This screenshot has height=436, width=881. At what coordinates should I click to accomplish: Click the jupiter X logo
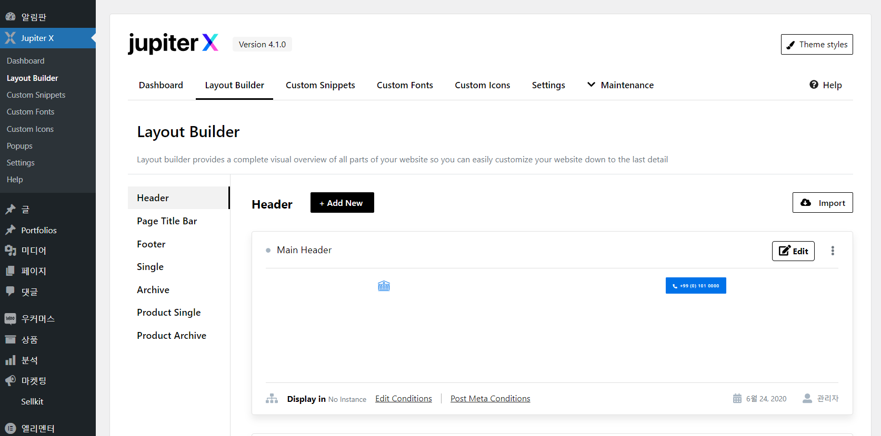173,43
